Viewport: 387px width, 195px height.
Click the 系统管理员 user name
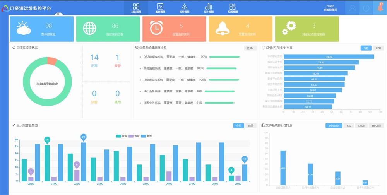coord(330,10)
